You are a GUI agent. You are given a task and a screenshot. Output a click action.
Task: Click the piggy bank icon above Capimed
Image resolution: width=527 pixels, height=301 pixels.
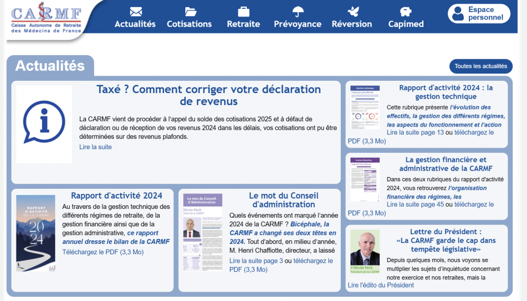pyautogui.click(x=406, y=12)
